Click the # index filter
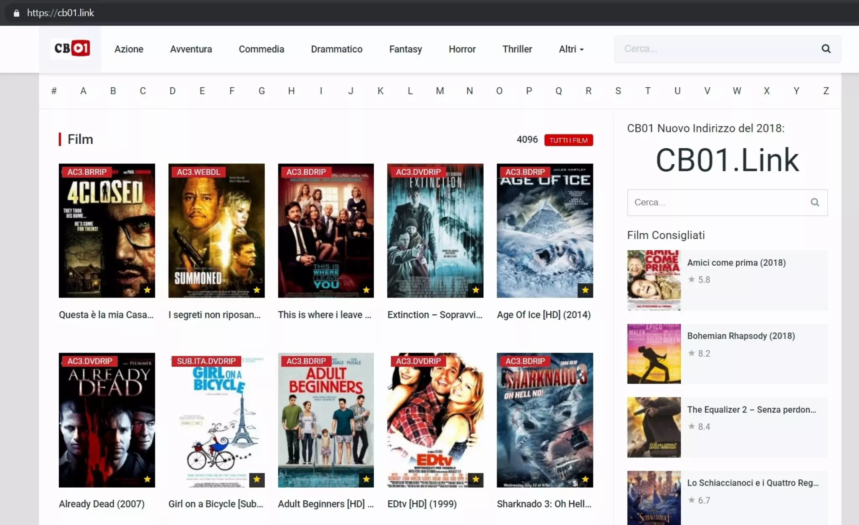Viewport: 859px width, 525px height. [54, 91]
